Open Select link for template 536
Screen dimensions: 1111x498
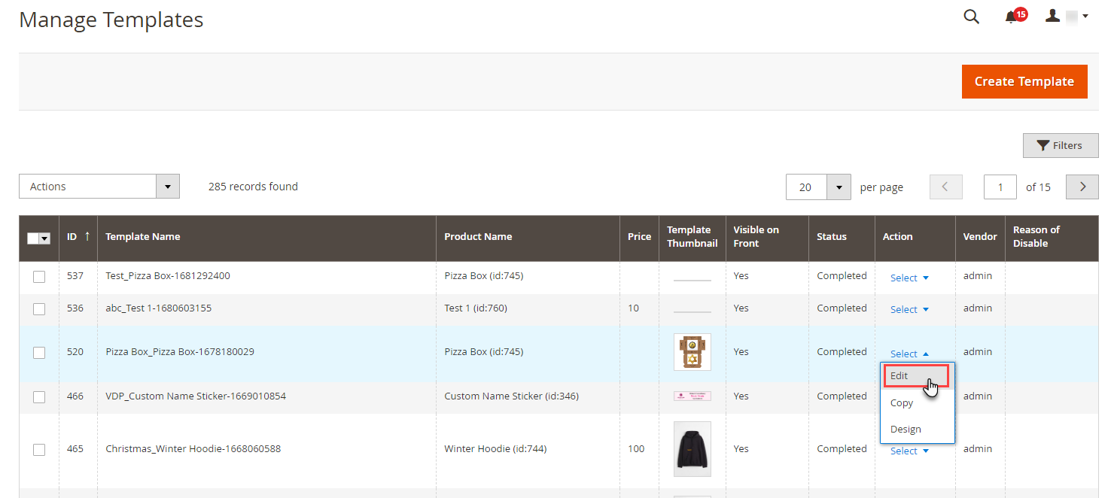(909, 309)
